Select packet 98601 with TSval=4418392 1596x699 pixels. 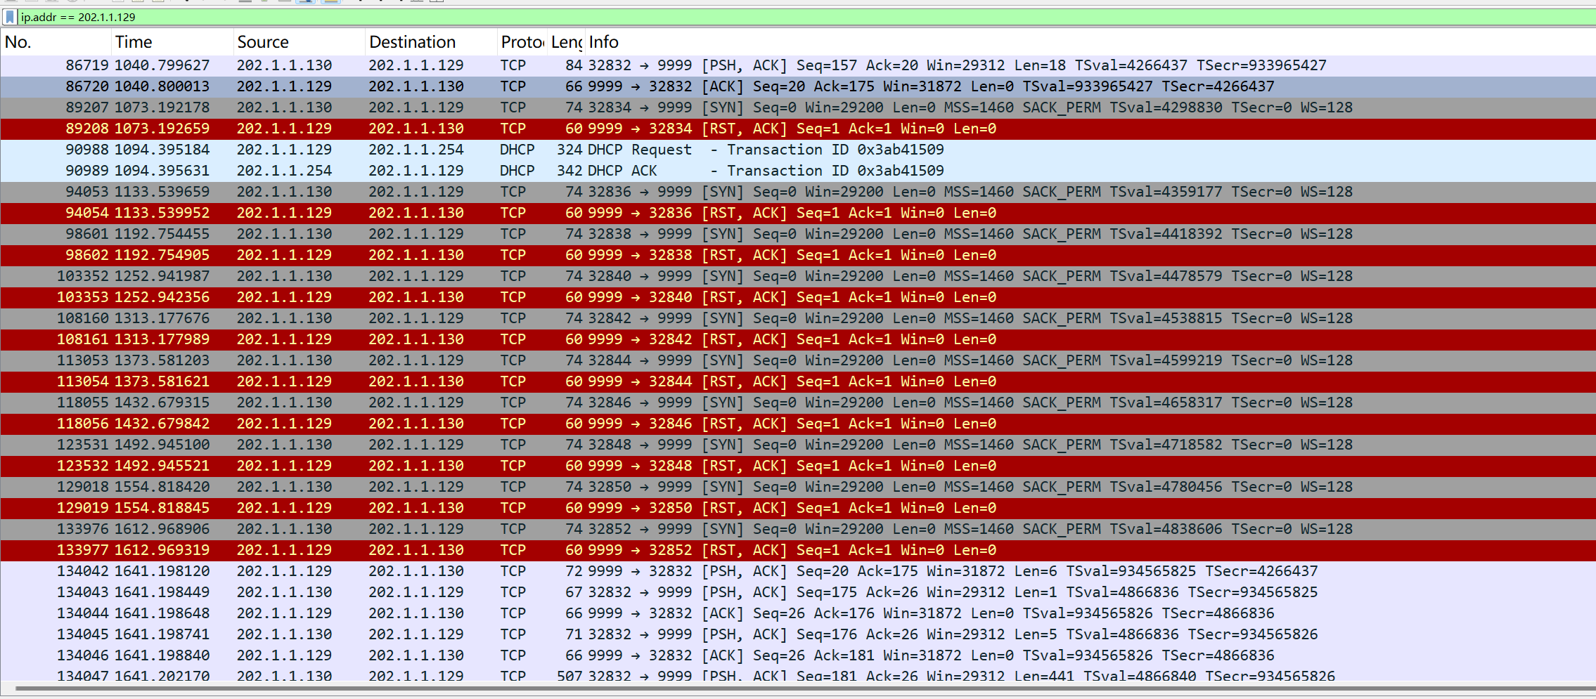pos(798,234)
